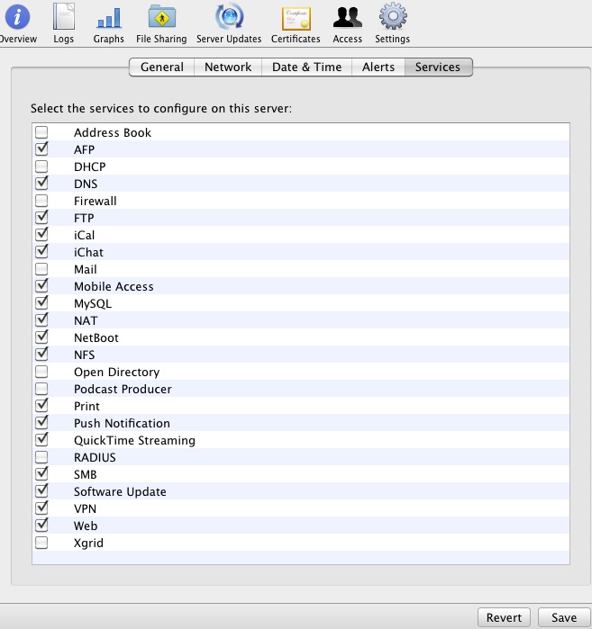592x629 pixels.
Task: Select the 'NetBoot' row label
Action: 96,337
